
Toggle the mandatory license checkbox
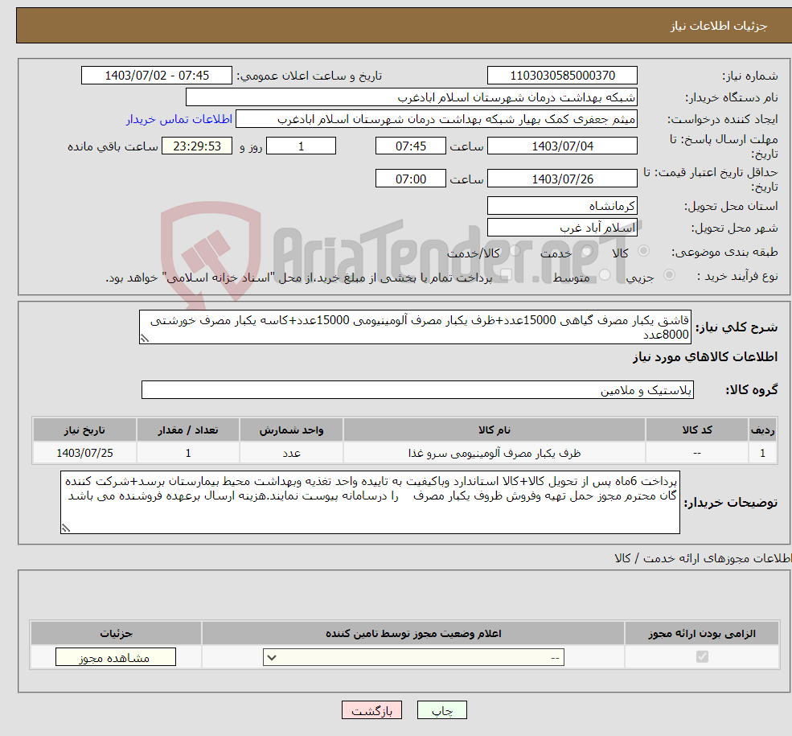702,656
